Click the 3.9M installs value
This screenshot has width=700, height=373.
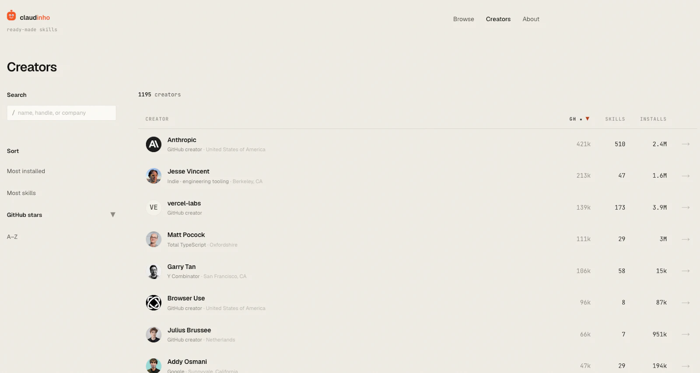point(660,208)
